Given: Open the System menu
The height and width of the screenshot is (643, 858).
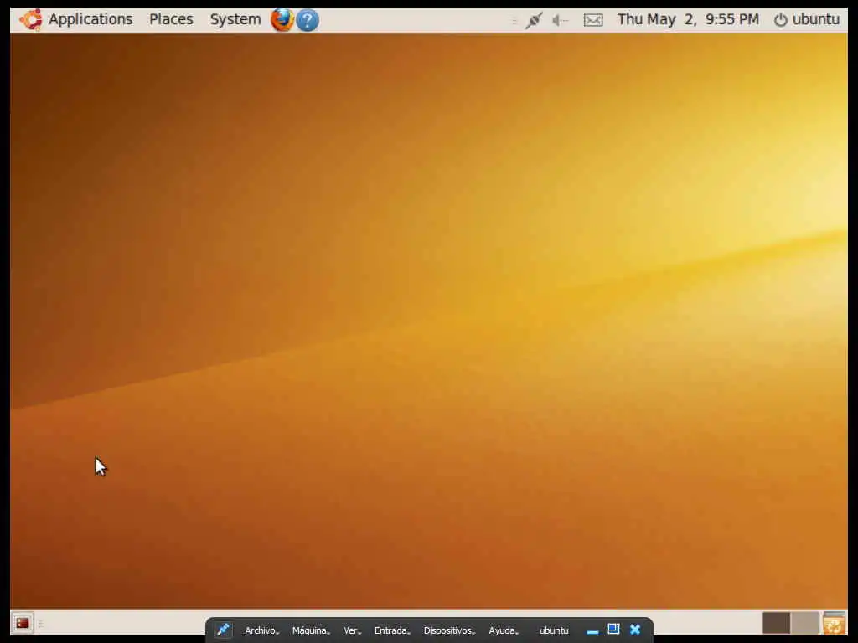Looking at the screenshot, I should point(235,20).
